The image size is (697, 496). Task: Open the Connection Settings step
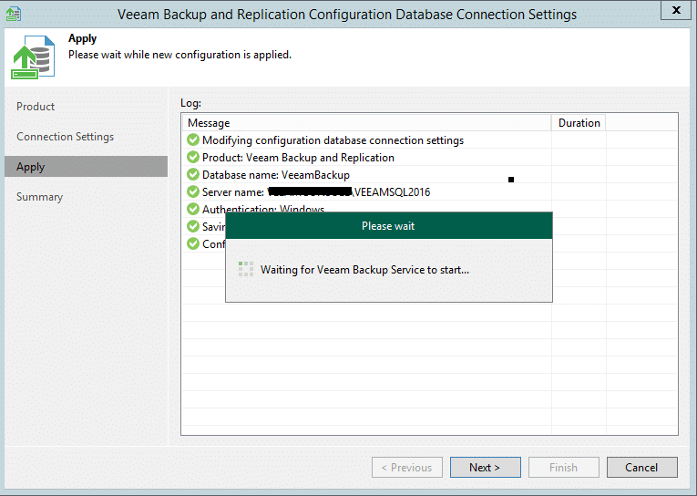[x=65, y=137]
